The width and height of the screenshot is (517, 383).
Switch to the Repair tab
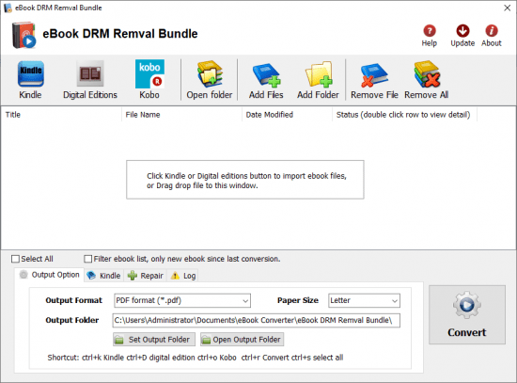(x=146, y=276)
